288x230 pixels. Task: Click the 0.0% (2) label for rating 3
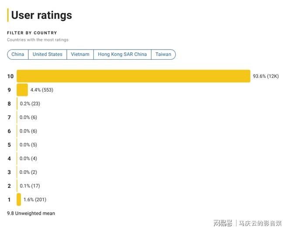pos(28,172)
